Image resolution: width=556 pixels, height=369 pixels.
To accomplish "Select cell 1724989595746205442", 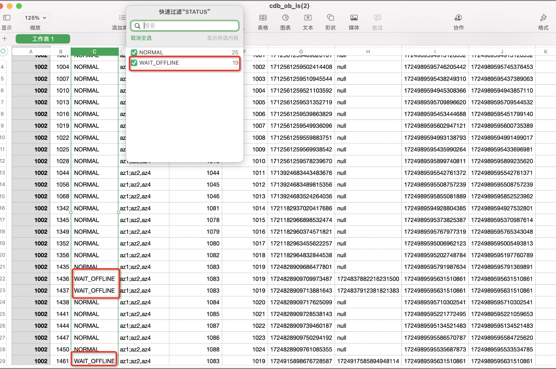I will tap(435, 67).
